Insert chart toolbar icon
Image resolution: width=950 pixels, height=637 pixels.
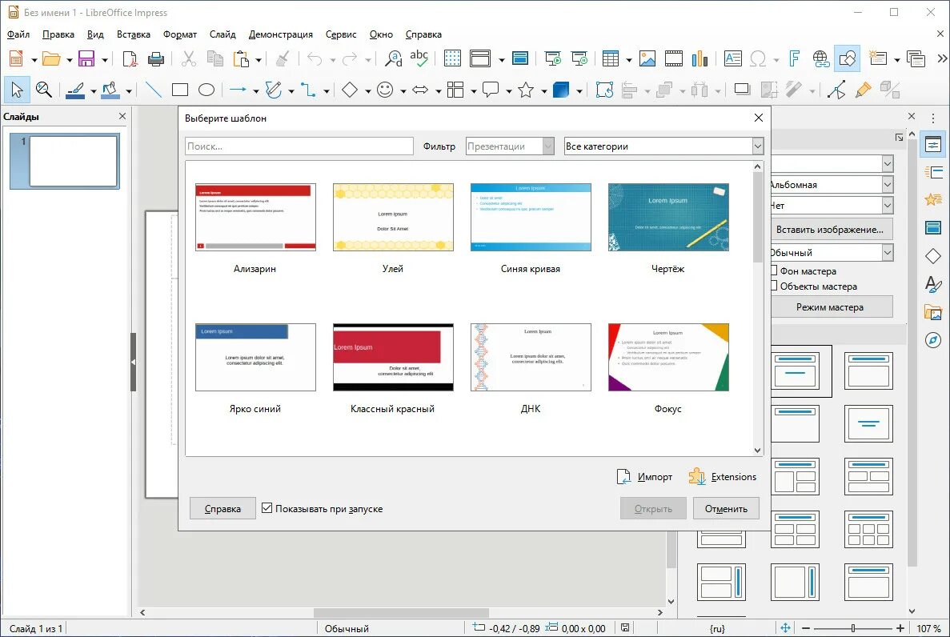[x=699, y=58]
